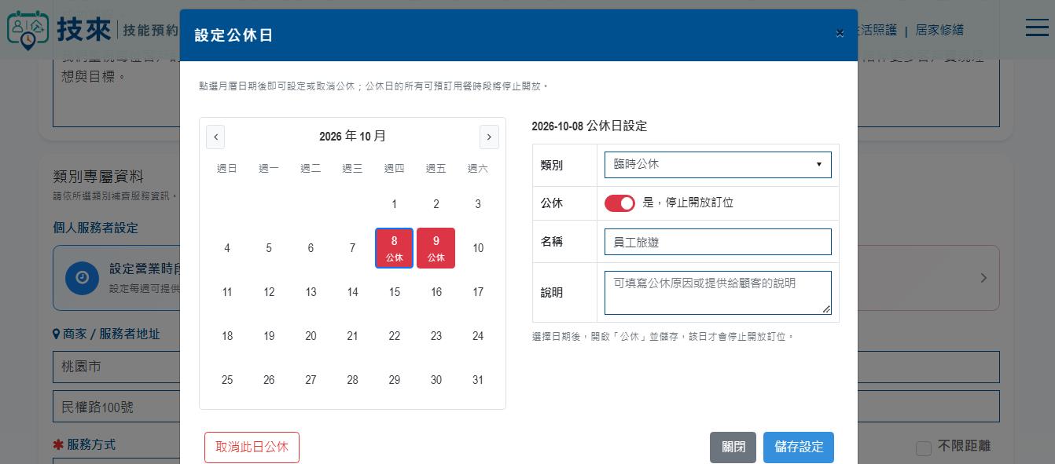Go to previous month in calendar
The width and height of the screenshot is (1055, 464).
tap(216, 137)
